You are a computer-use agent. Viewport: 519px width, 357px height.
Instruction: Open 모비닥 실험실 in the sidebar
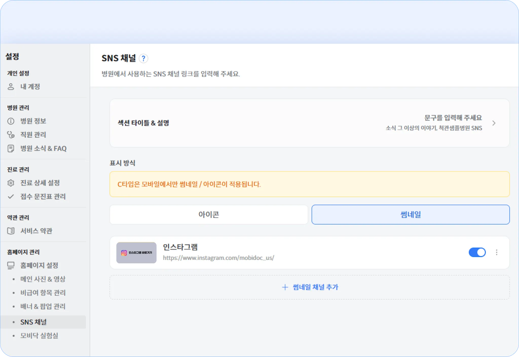(39, 335)
